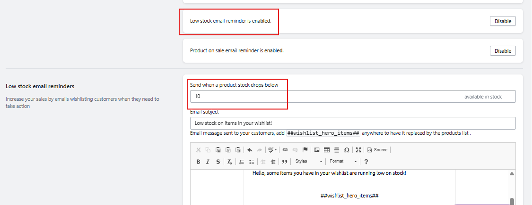Viewport: 532px width, 205px height.
Task: Click the Paste icon in editor toolbar
Action: click(218, 150)
